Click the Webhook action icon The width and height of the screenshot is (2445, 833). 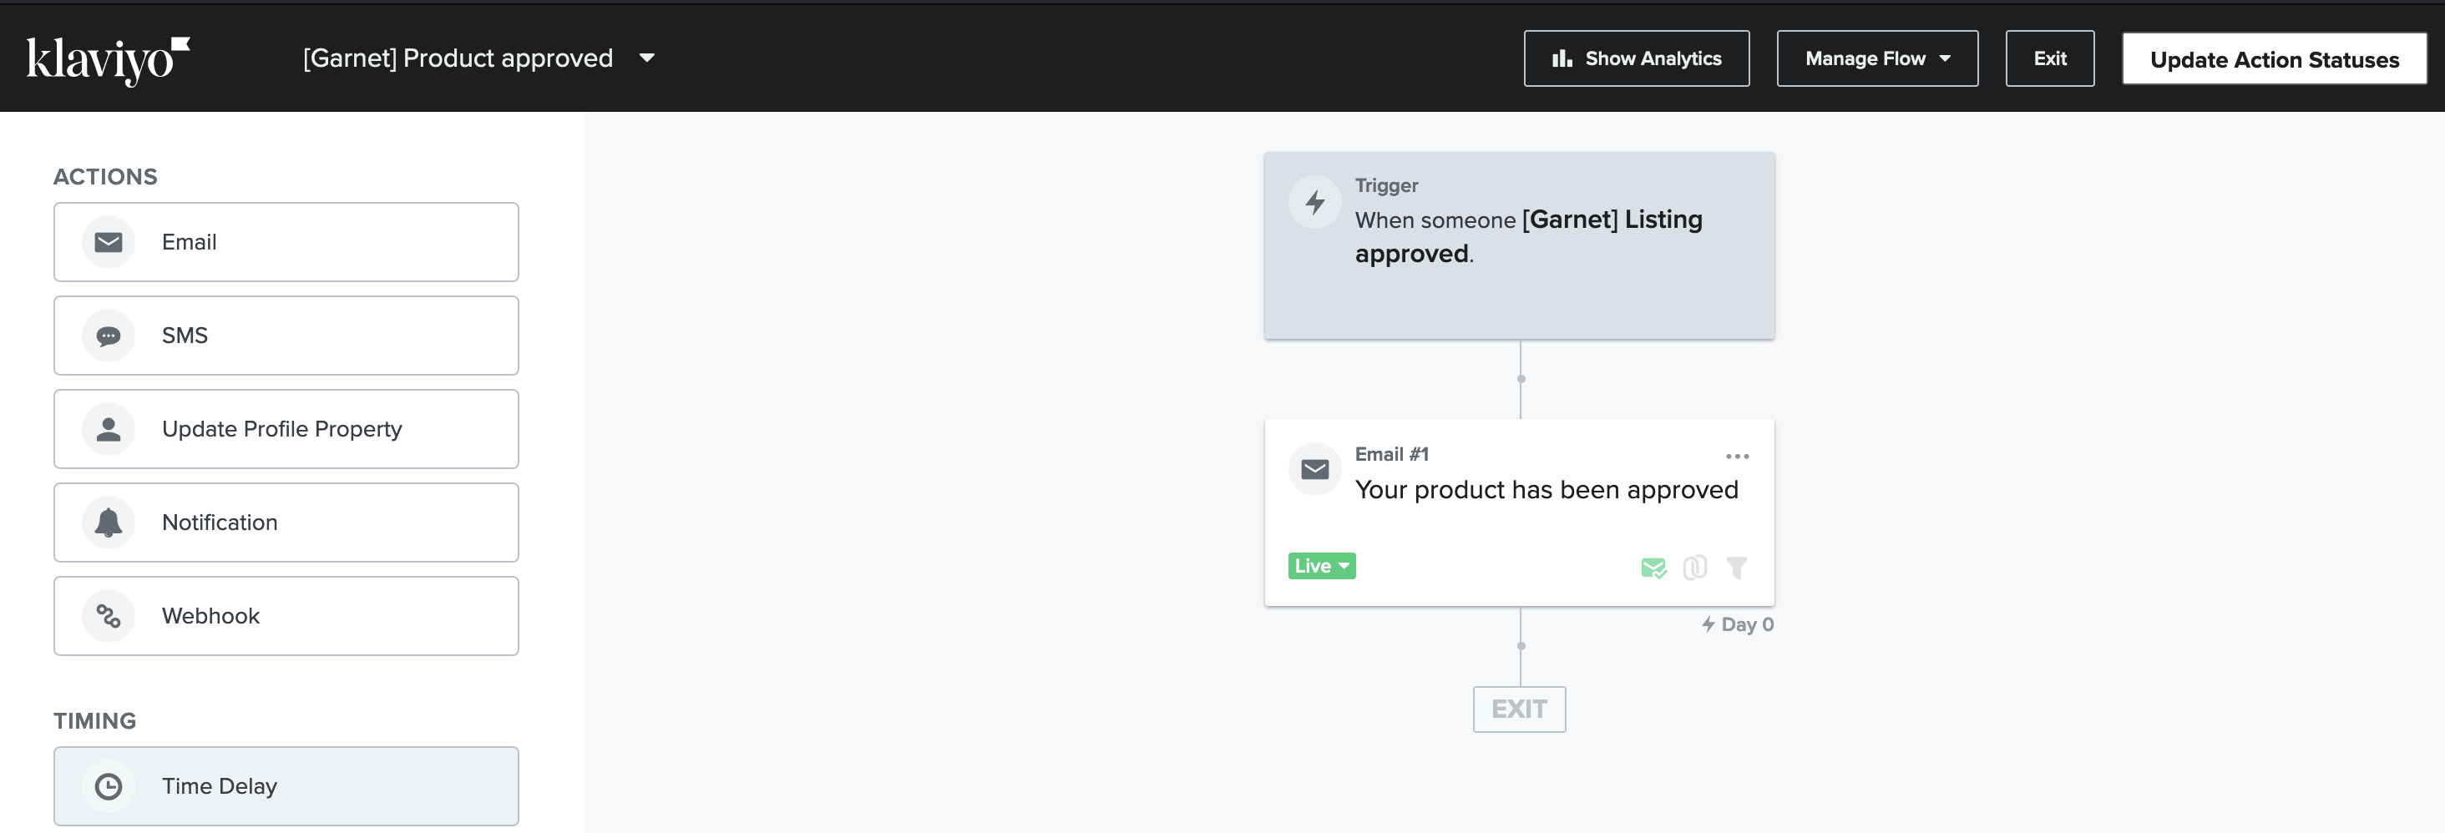pos(109,616)
